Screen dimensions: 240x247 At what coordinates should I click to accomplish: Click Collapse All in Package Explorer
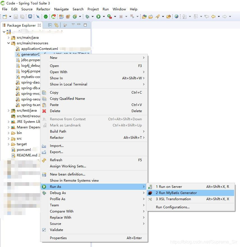50,25
